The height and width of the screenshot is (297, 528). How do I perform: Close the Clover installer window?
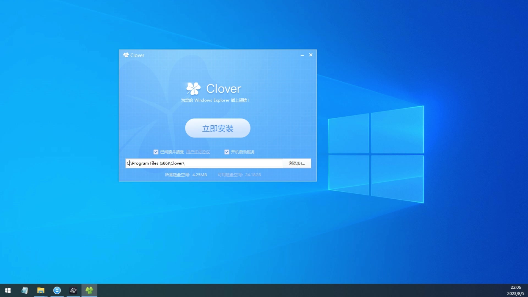pos(311,55)
